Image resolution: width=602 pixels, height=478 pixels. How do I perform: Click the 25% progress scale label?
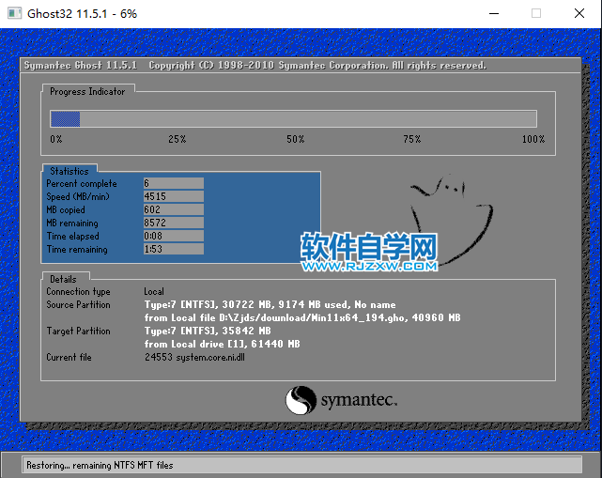177,139
